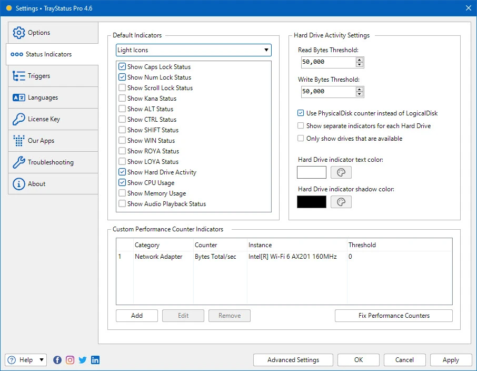Image resolution: width=477 pixels, height=371 pixels.
Task: Click the Apply button
Action: (x=451, y=360)
